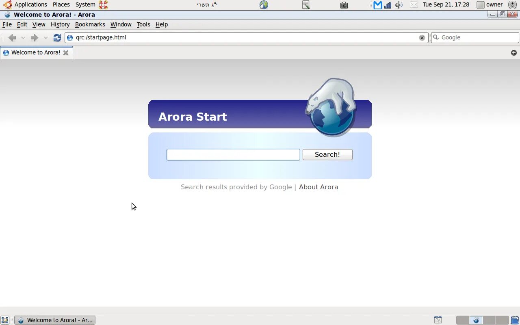Launch the web browser globe panel icon

click(264, 5)
